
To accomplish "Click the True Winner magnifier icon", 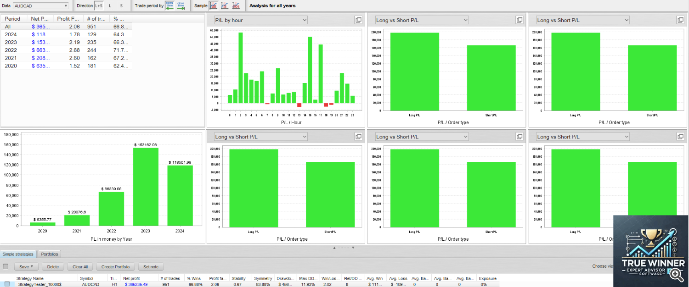I will click(x=675, y=274).
